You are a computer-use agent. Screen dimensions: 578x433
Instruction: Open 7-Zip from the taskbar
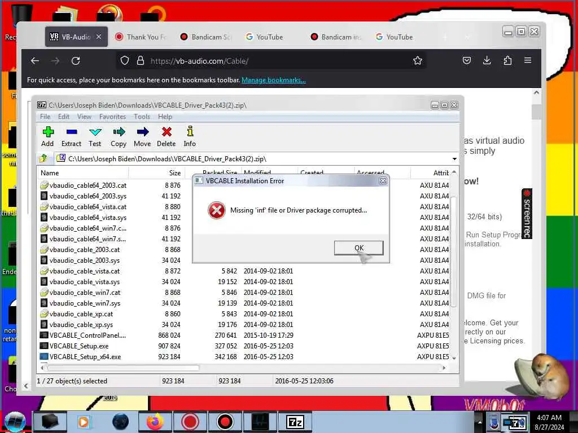(295, 422)
